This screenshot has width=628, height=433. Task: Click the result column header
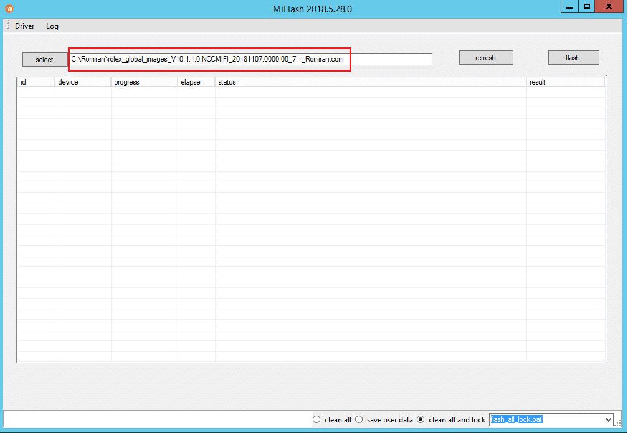(566, 82)
